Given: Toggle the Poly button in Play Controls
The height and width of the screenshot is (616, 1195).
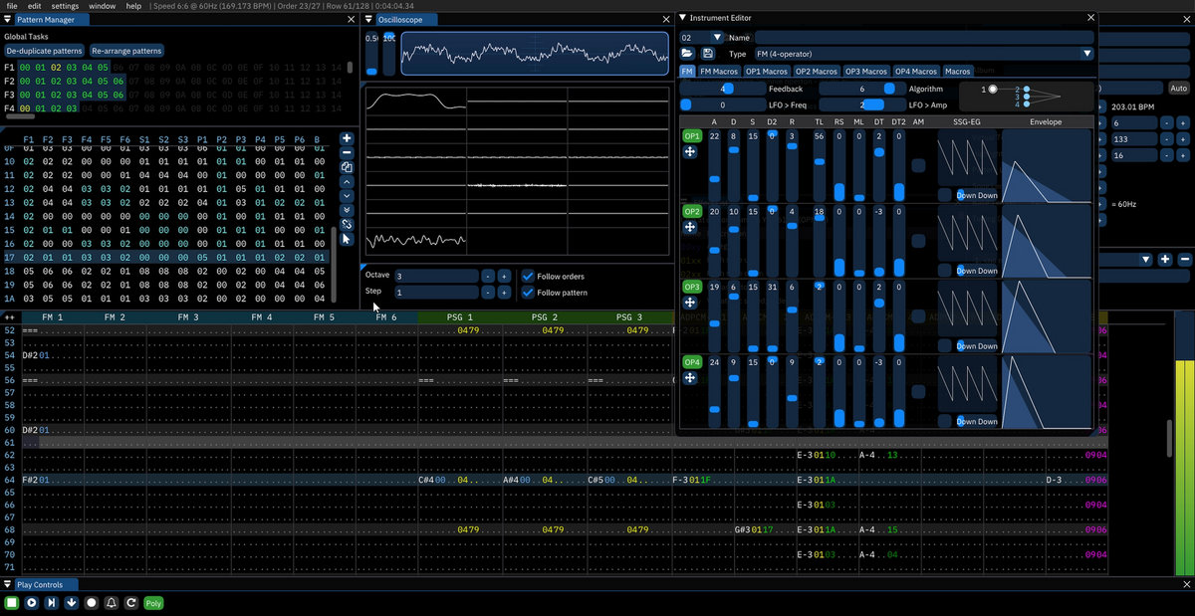Looking at the screenshot, I should click(x=153, y=602).
